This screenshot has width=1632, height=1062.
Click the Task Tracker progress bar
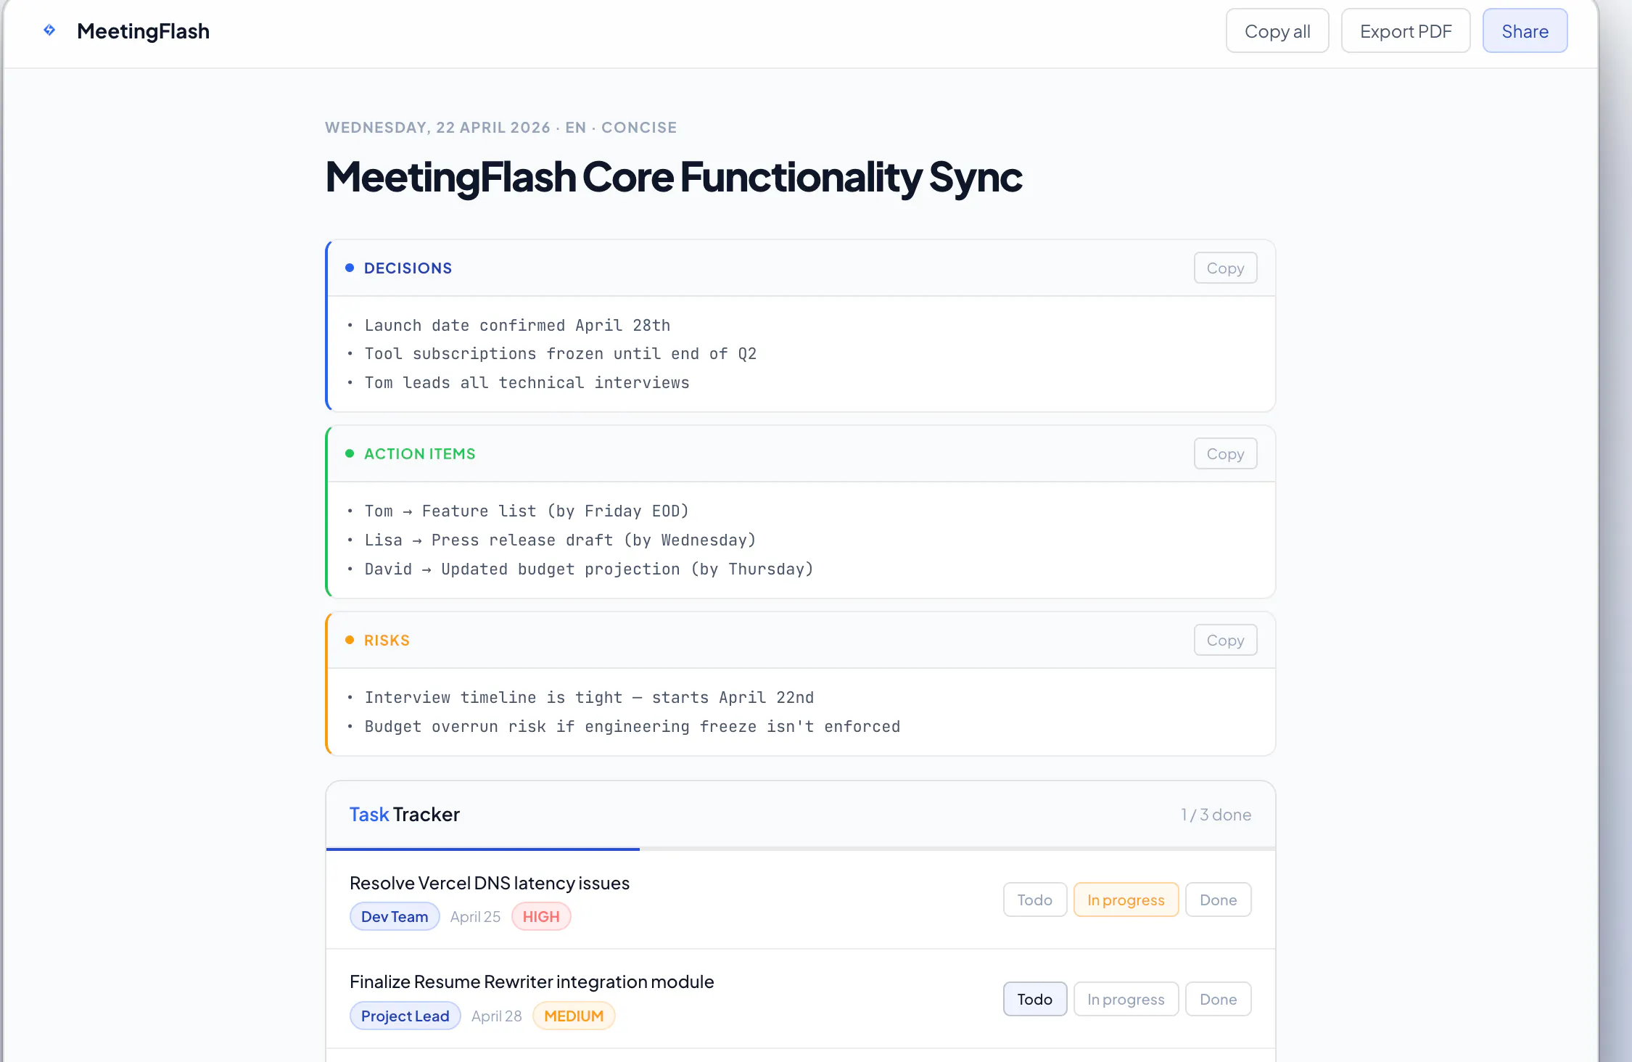[801, 848]
